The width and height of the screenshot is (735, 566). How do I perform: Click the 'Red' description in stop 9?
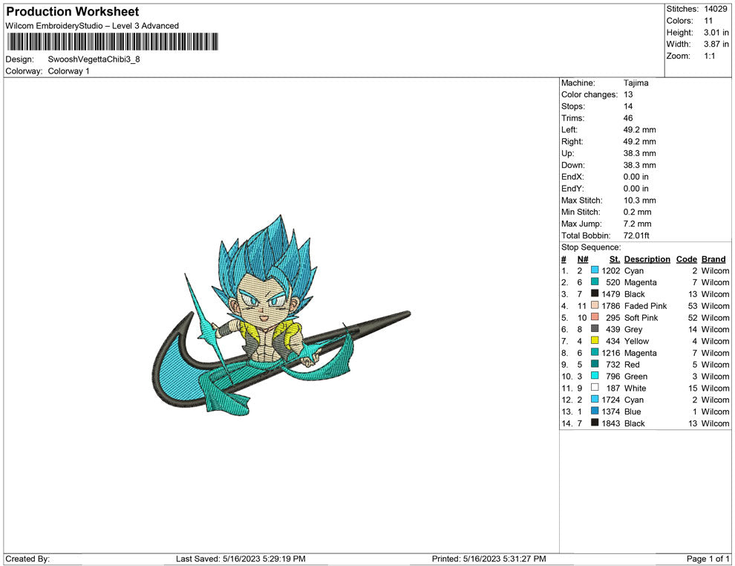(x=632, y=365)
